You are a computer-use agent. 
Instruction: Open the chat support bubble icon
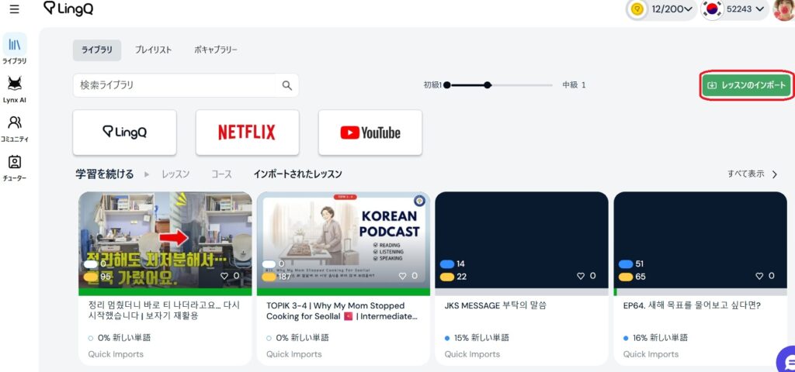pyautogui.click(x=787, y=361)
